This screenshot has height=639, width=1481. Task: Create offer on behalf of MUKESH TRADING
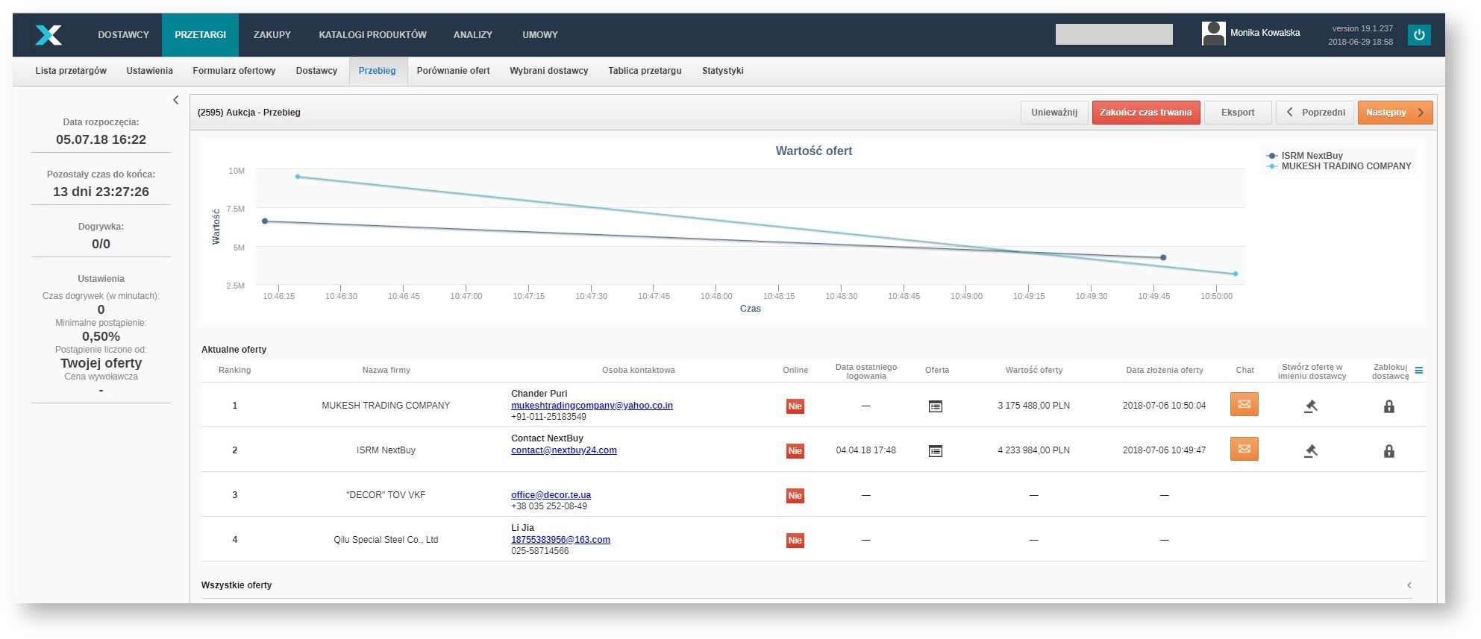coord(1310,406)
